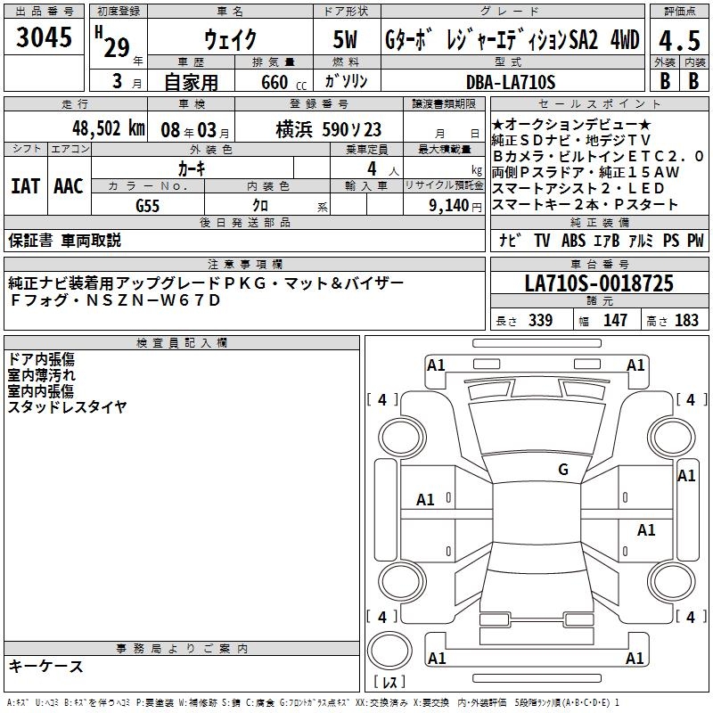Select the inspector remark 室内内張傷
Image resolution: width=713 pixels, height=713 pixels.
[40, 391]
